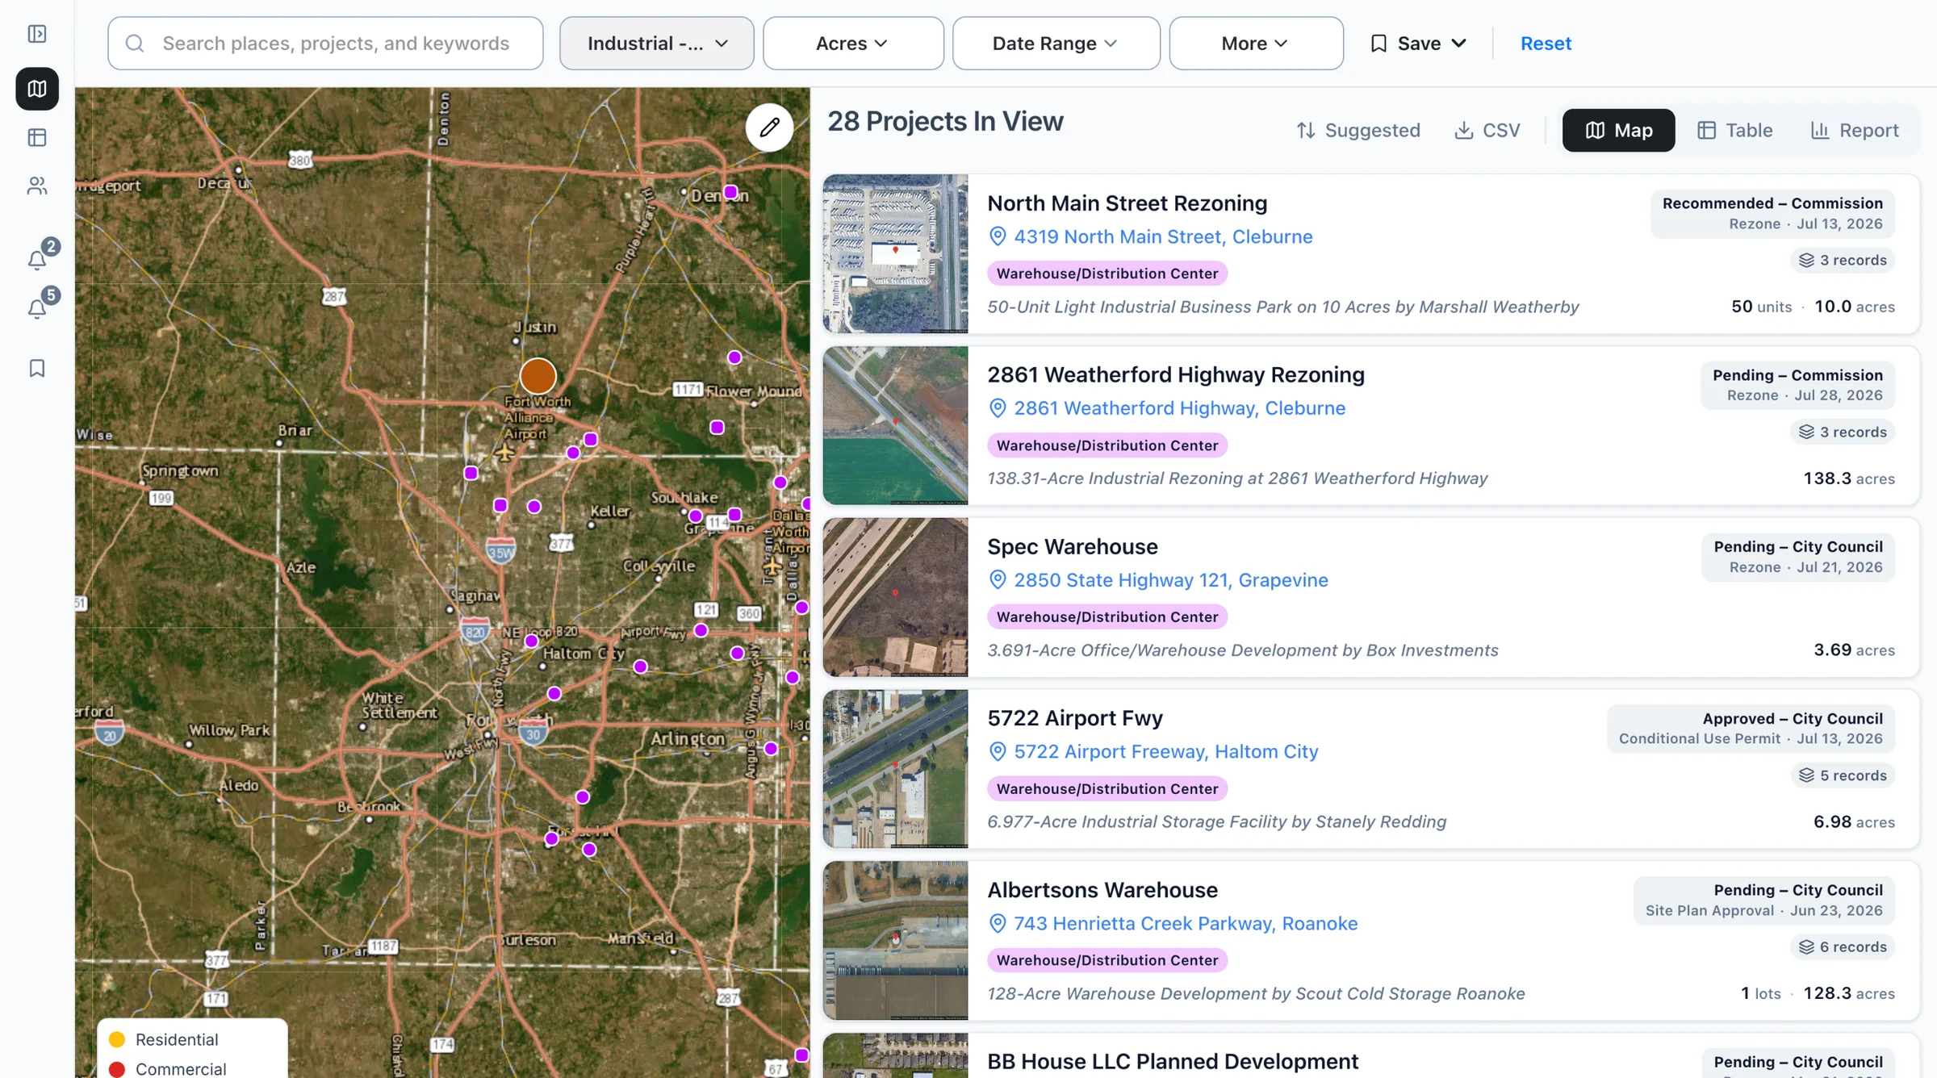Collapse the sidebar panel icon
The width and height of the screenshot is (1937, 1078).
37,34
